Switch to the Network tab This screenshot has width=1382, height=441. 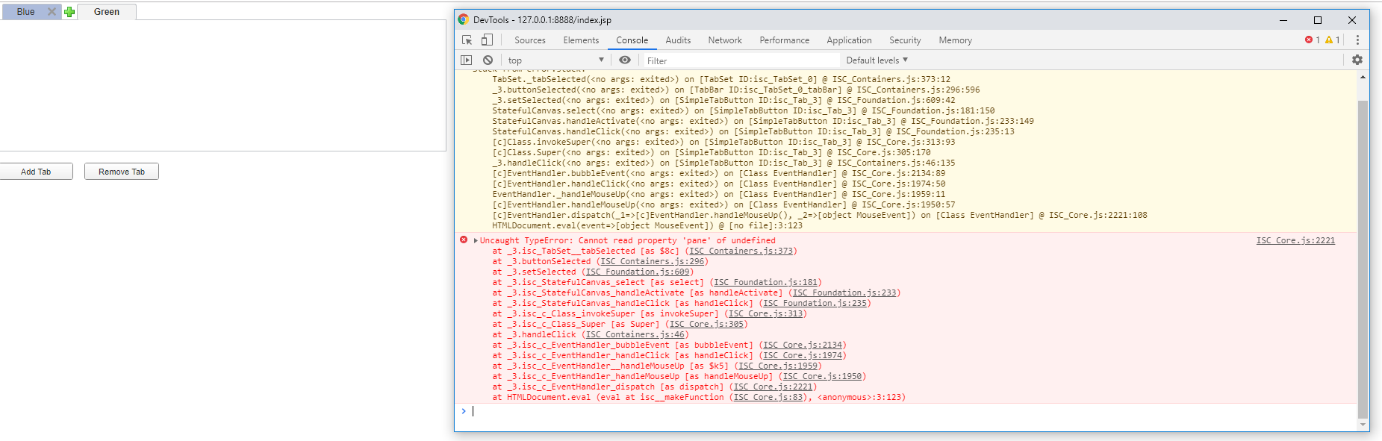pos(724,40)
